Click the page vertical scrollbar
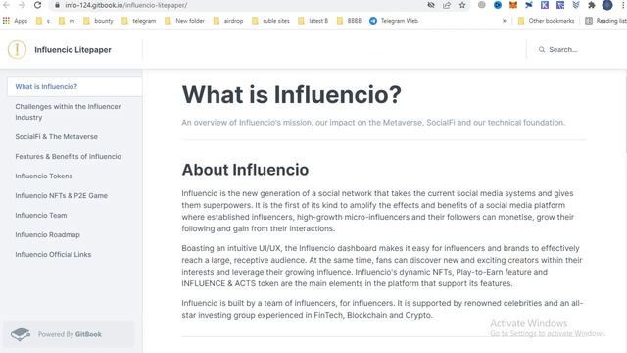 point(625,112)
